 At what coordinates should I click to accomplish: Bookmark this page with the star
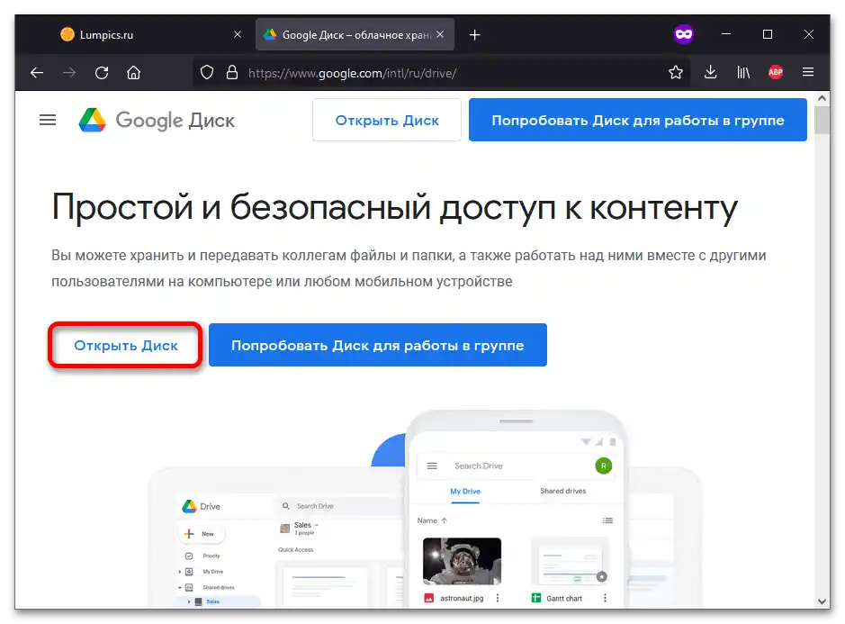click(676, 72)
